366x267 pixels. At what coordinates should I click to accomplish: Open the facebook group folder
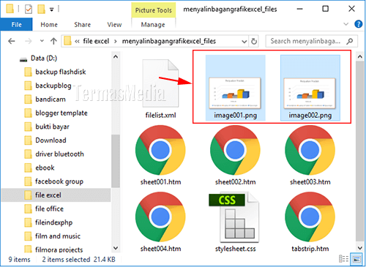[59, 181]
